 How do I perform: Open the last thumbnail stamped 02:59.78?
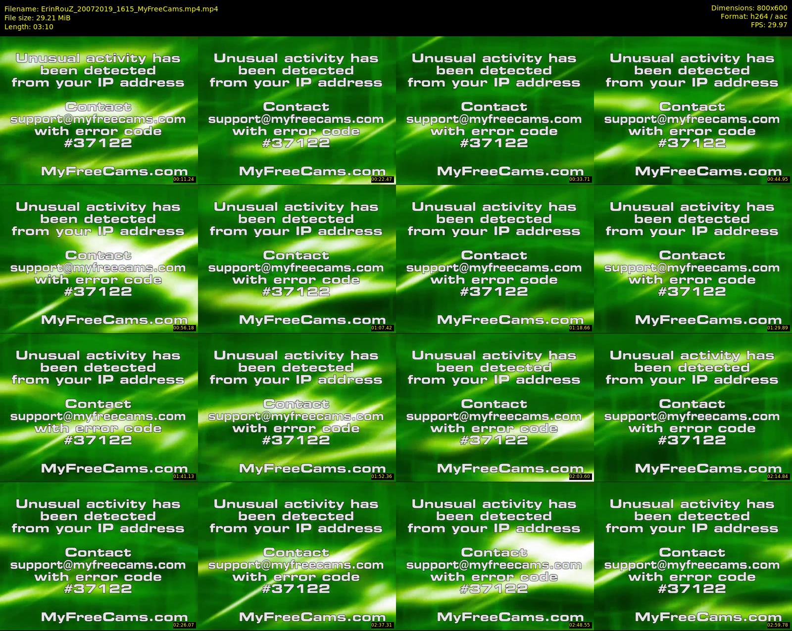(x=693, y=556)
